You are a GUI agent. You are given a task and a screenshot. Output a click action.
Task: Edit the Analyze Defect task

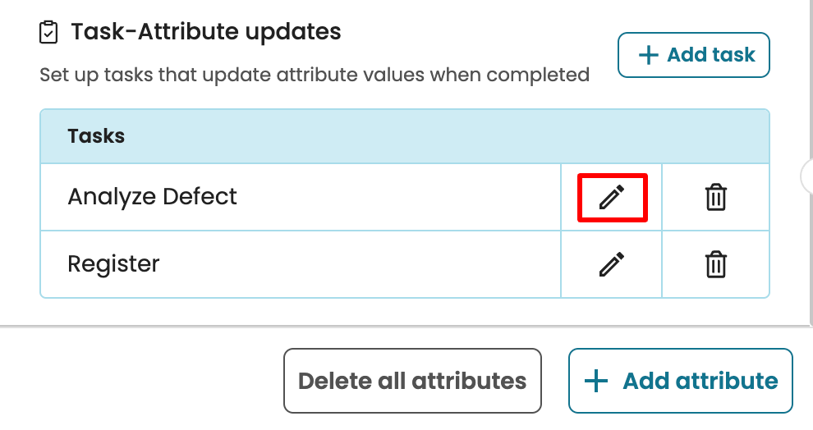611,197
